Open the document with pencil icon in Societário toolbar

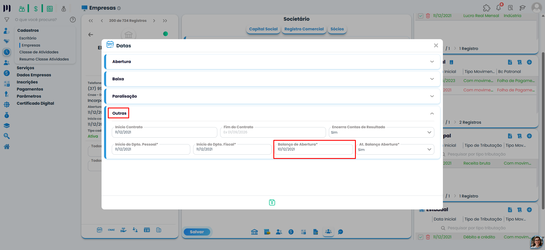[315, 232]
